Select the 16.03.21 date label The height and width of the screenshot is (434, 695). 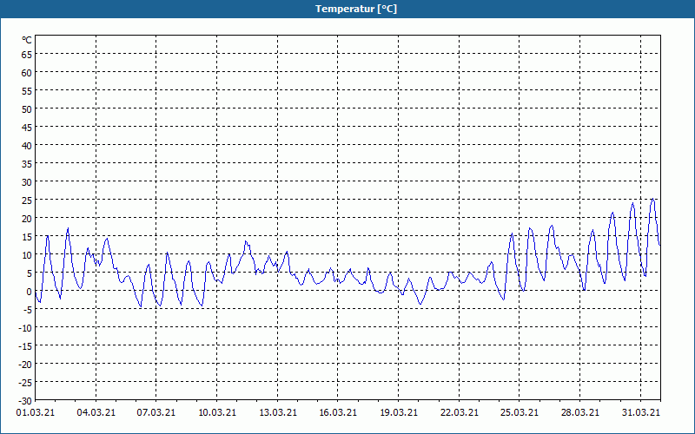pos(338,412)
